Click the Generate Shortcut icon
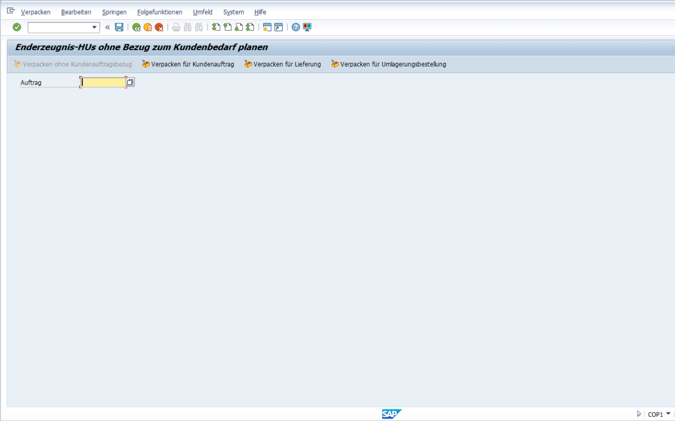This screenshot has height=421, width=675. pos(278,27)
